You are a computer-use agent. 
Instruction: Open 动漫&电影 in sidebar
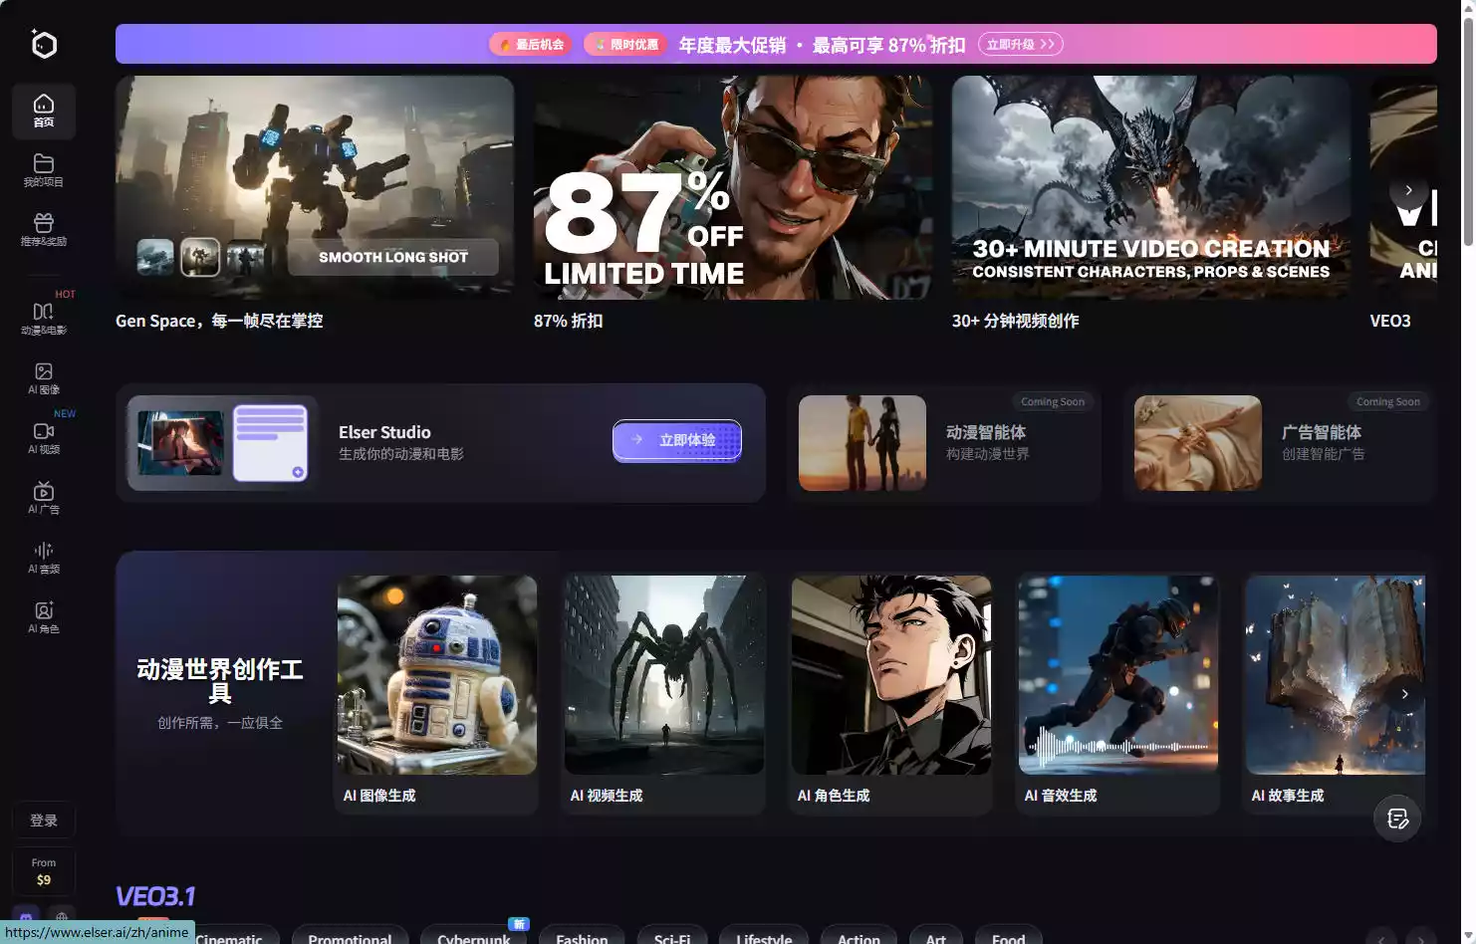(x=44, y=319)
